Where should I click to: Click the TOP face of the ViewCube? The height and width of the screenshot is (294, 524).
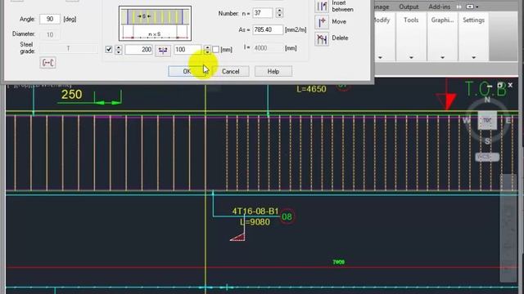(487, 120)
